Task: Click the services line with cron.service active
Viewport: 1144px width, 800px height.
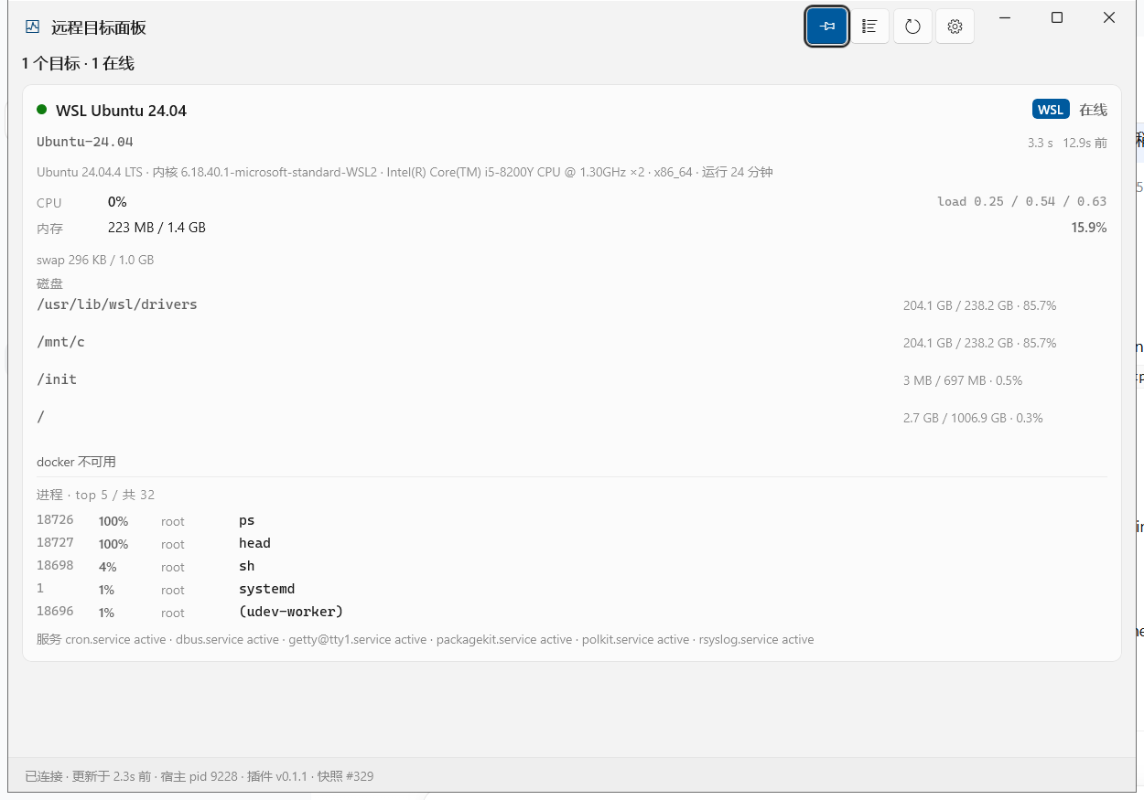Action: coord(425,639)
